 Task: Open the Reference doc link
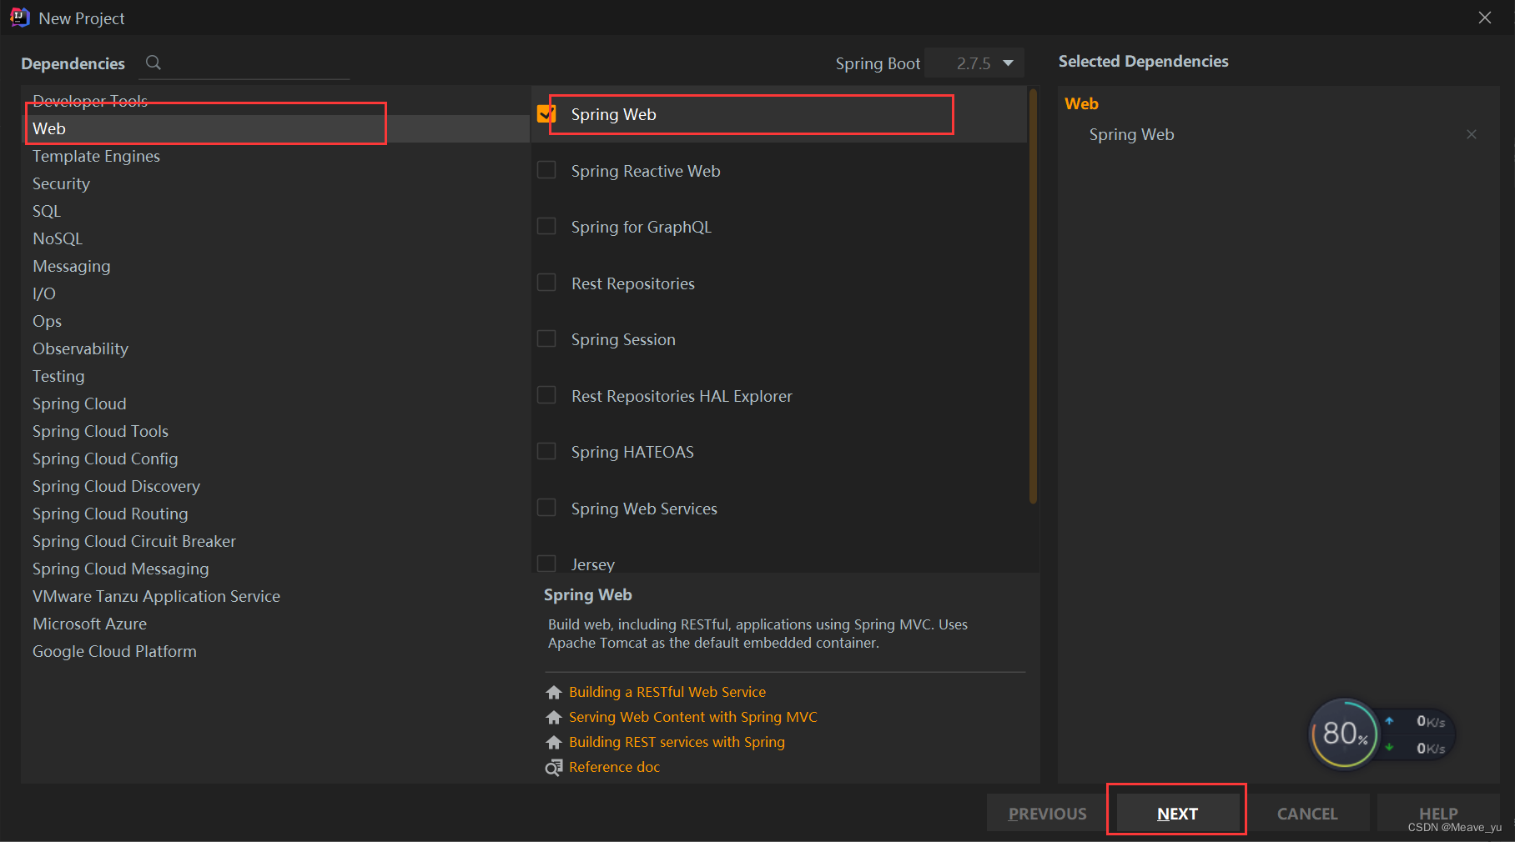(614, 767)
